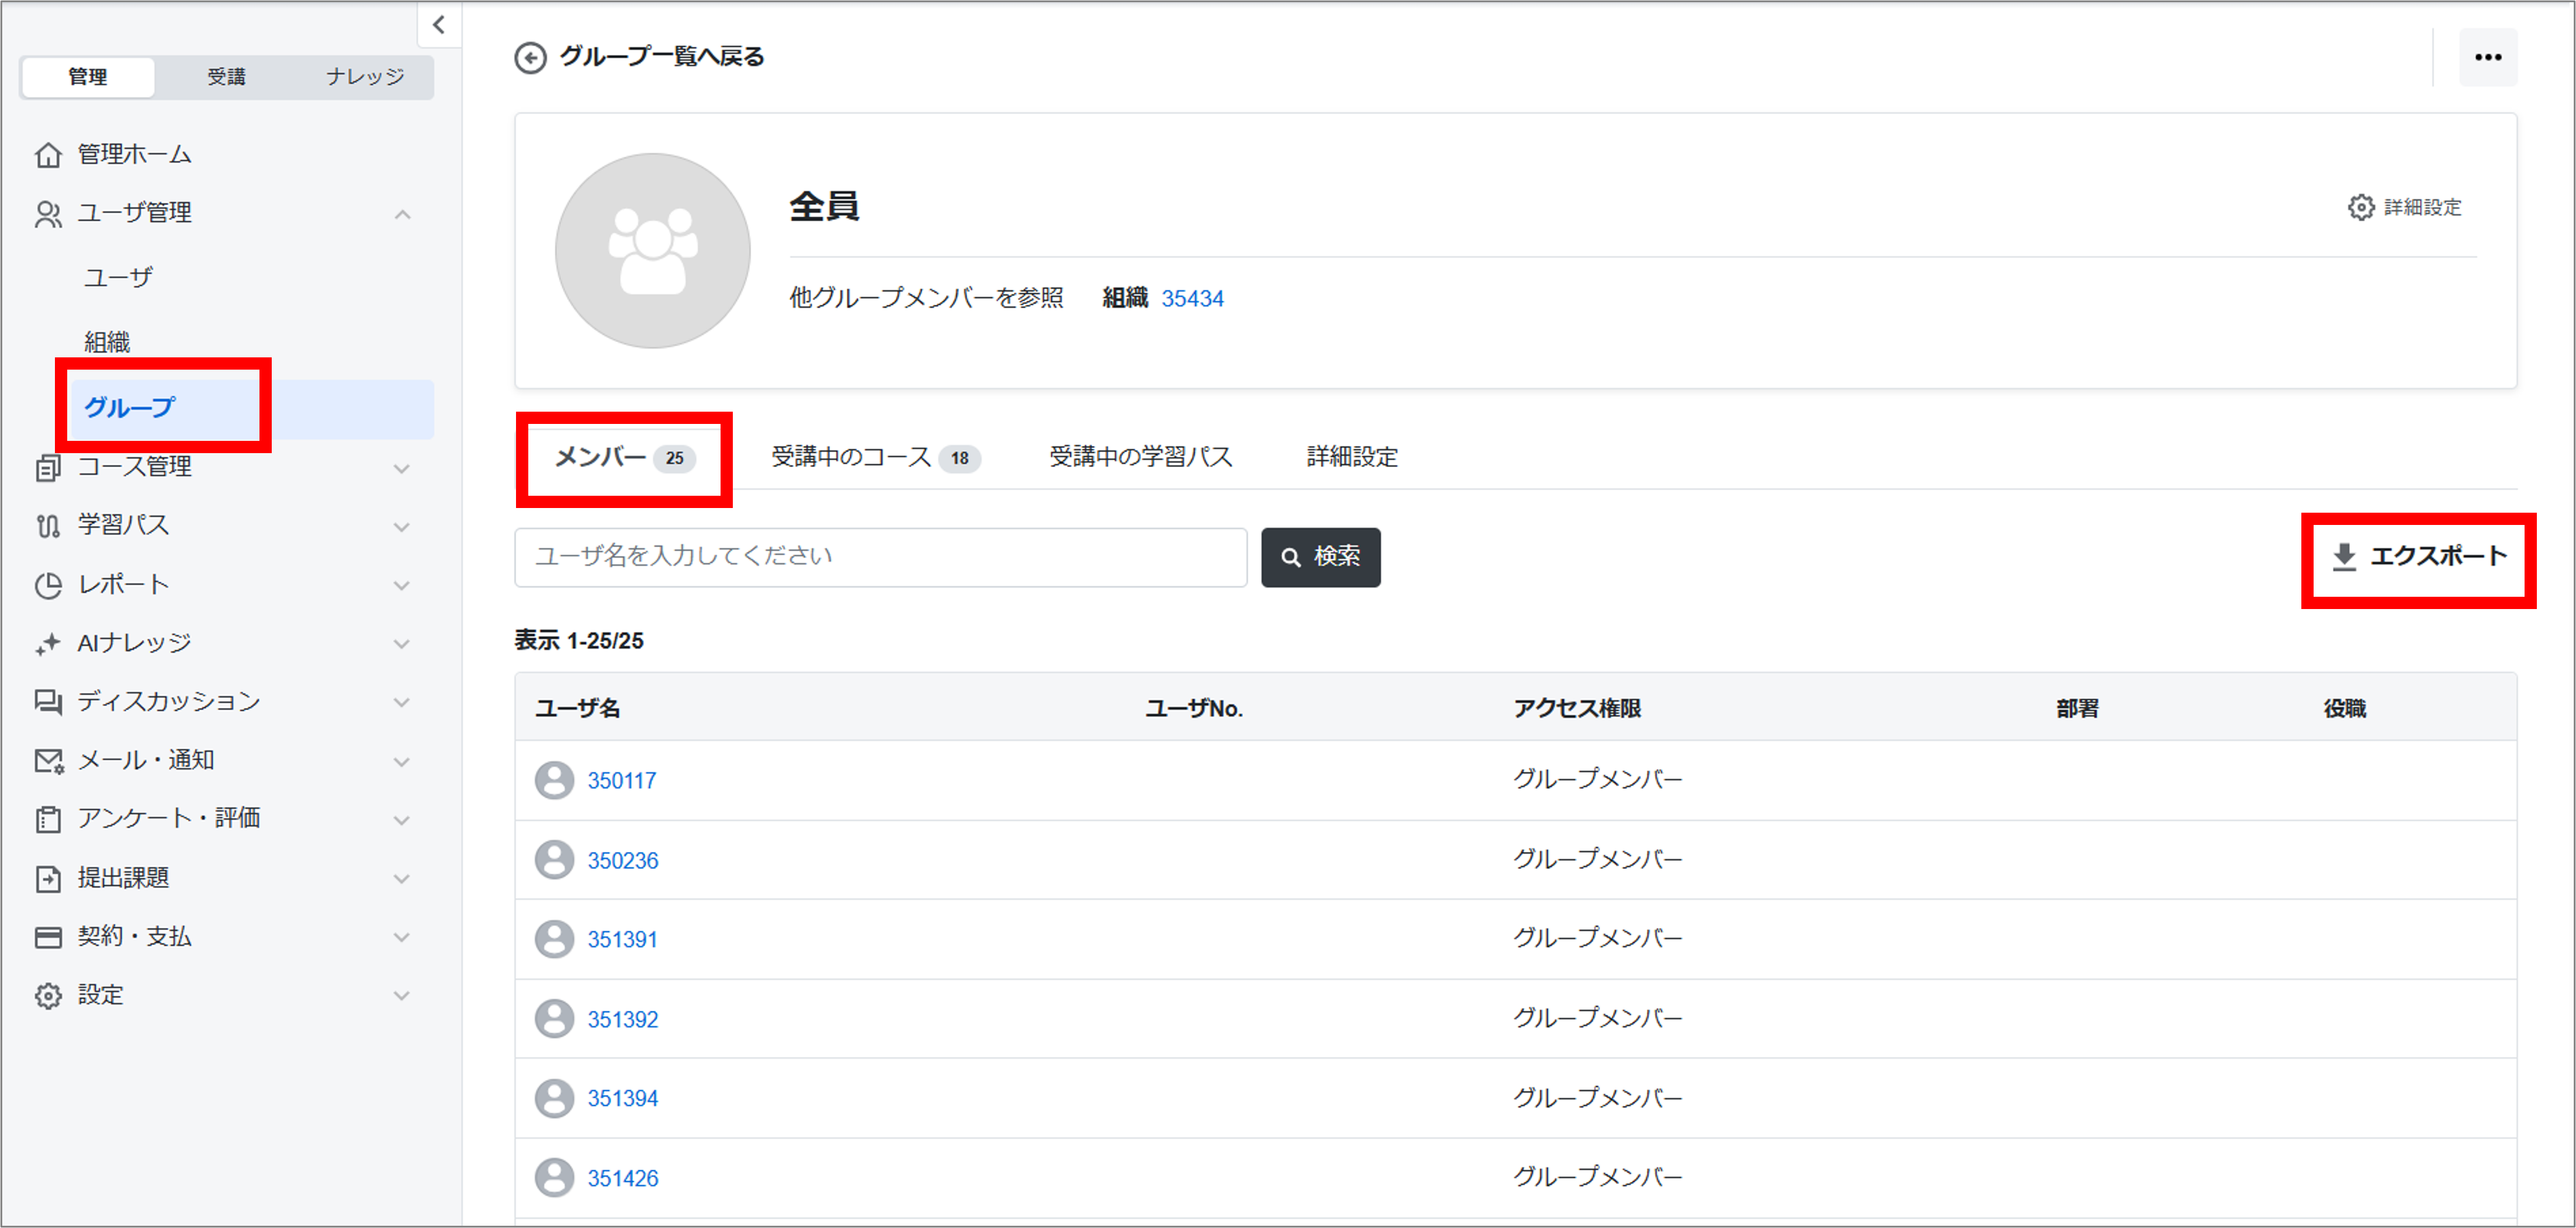Switch to the 受講 mode segment

pyautogui.click(x=226, y=77)
